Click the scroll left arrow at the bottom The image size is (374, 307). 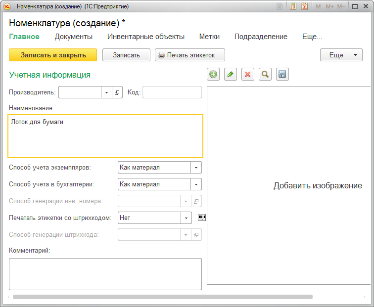(x=8, y=297)
